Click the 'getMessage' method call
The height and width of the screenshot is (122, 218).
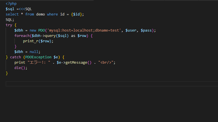pyautogui.click(x=76, y=63)
